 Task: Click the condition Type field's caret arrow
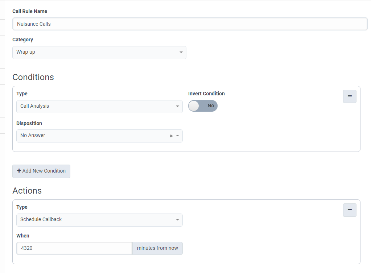coord(177,107)
